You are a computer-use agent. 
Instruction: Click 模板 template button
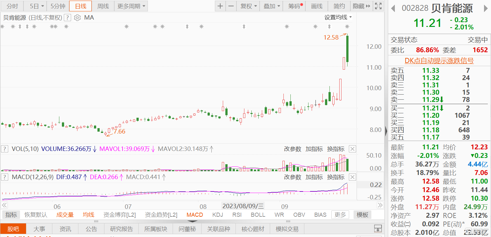362,215
